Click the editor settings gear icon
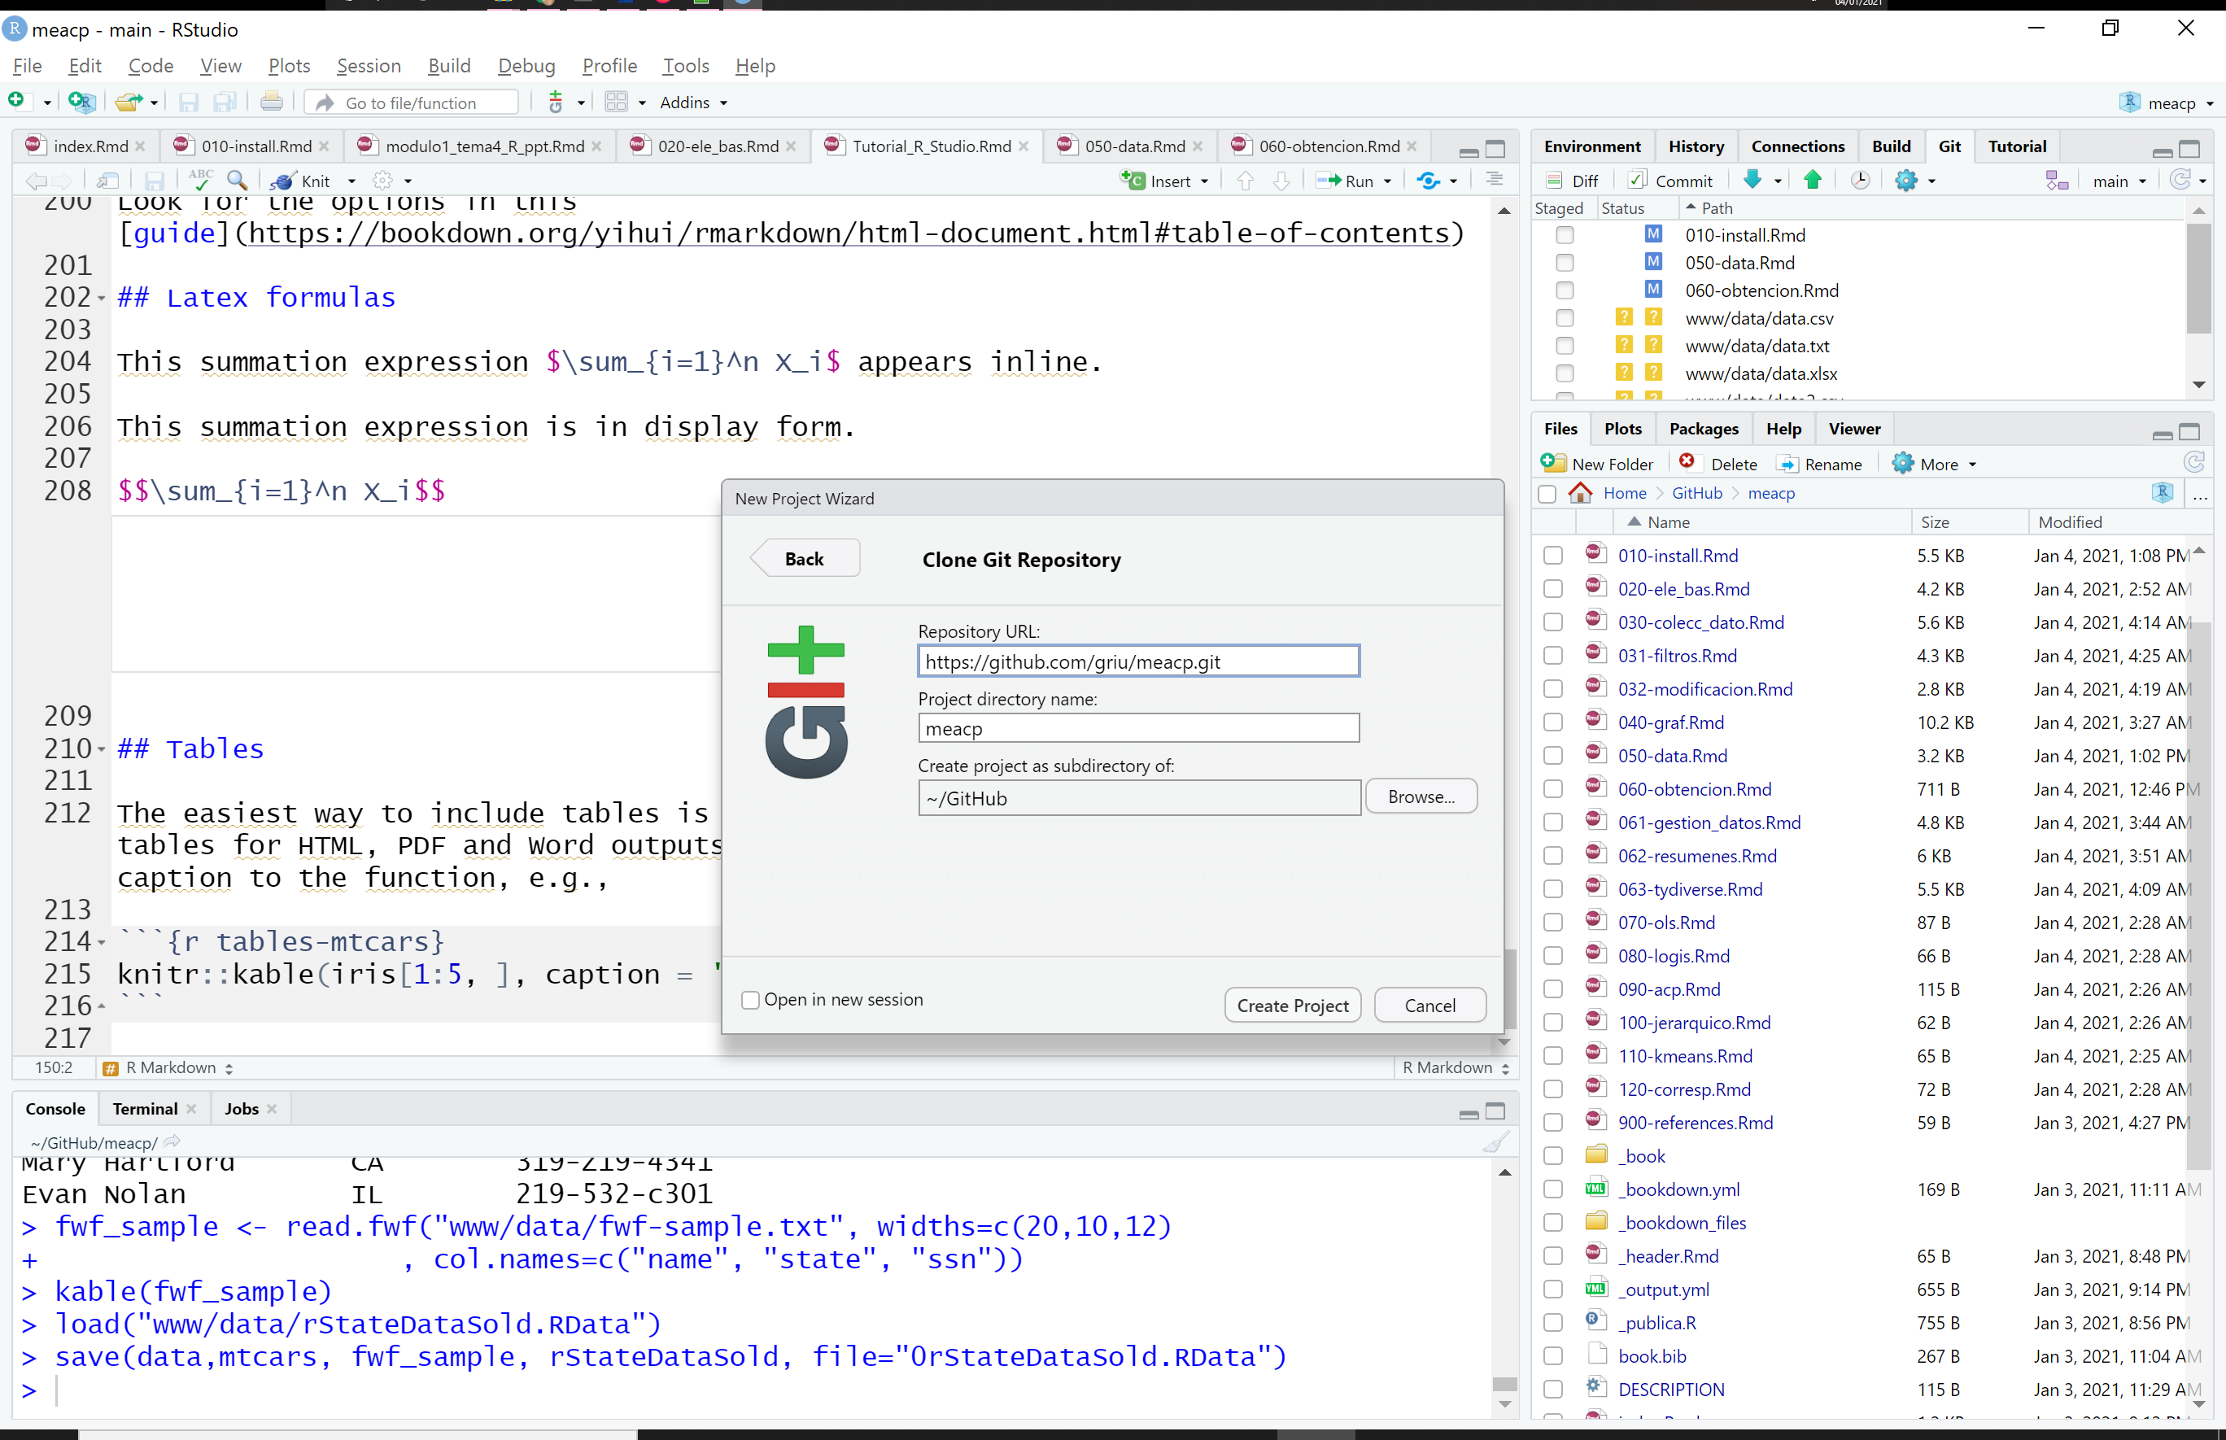 (x=382, y=181)
